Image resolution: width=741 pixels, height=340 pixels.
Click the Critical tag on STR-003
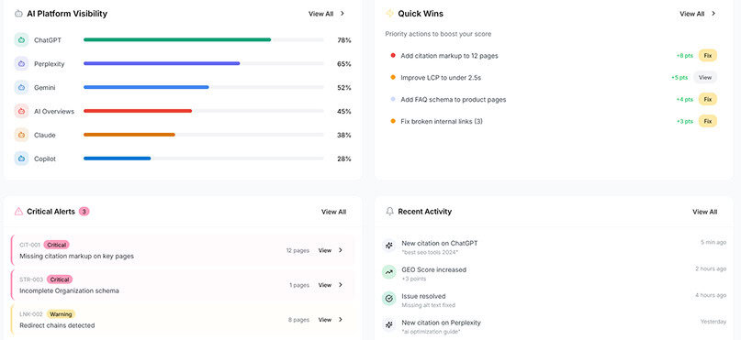60,280
